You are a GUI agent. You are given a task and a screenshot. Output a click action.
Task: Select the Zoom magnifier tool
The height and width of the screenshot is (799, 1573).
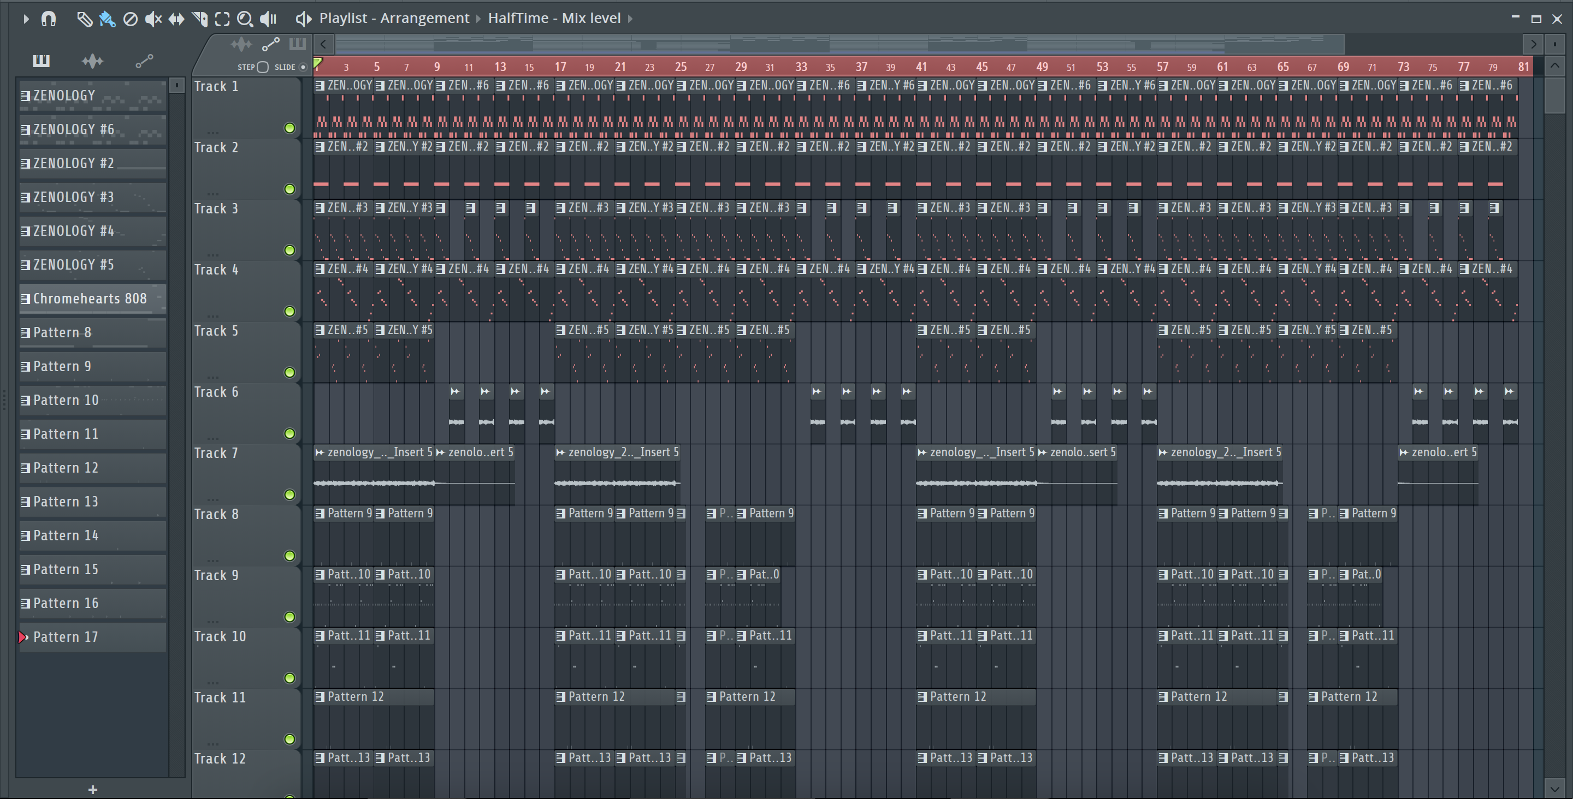tap(245, 19)
